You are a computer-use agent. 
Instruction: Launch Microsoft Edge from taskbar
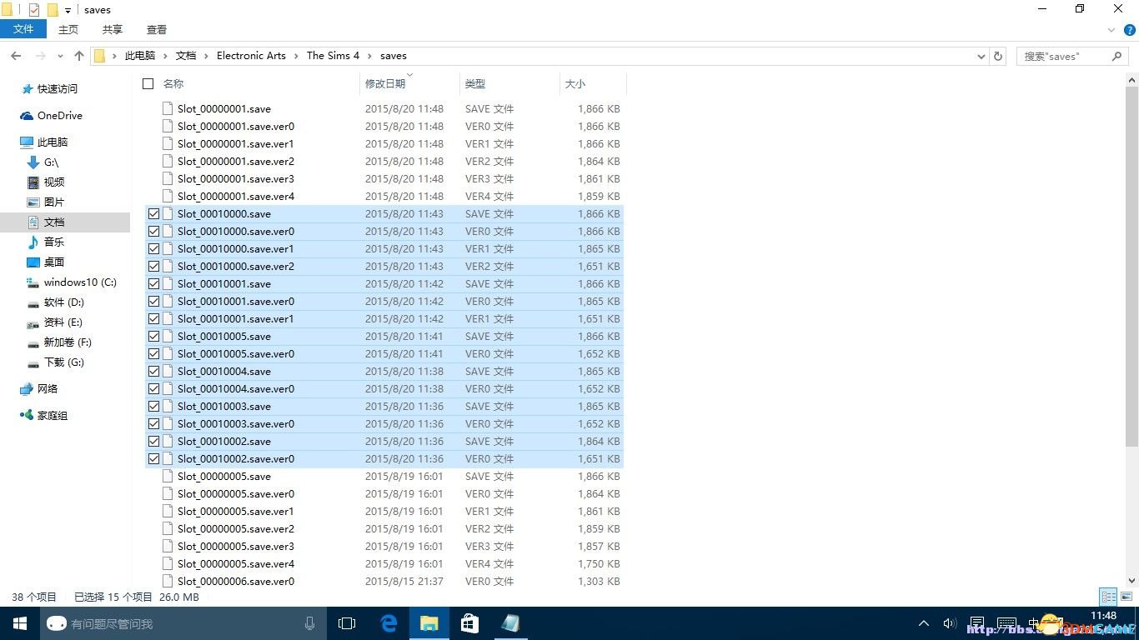389,623
